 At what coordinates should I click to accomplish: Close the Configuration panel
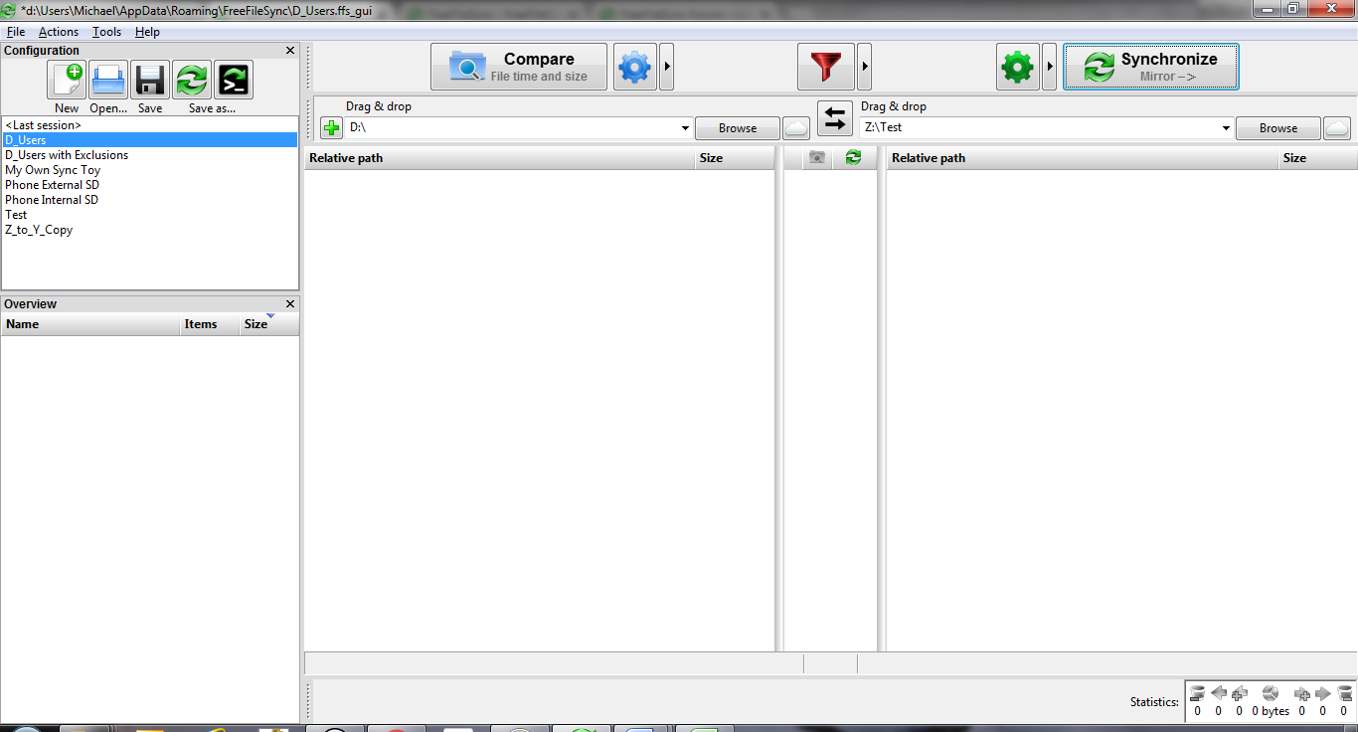pyautogui.click(x=290, y=50)
